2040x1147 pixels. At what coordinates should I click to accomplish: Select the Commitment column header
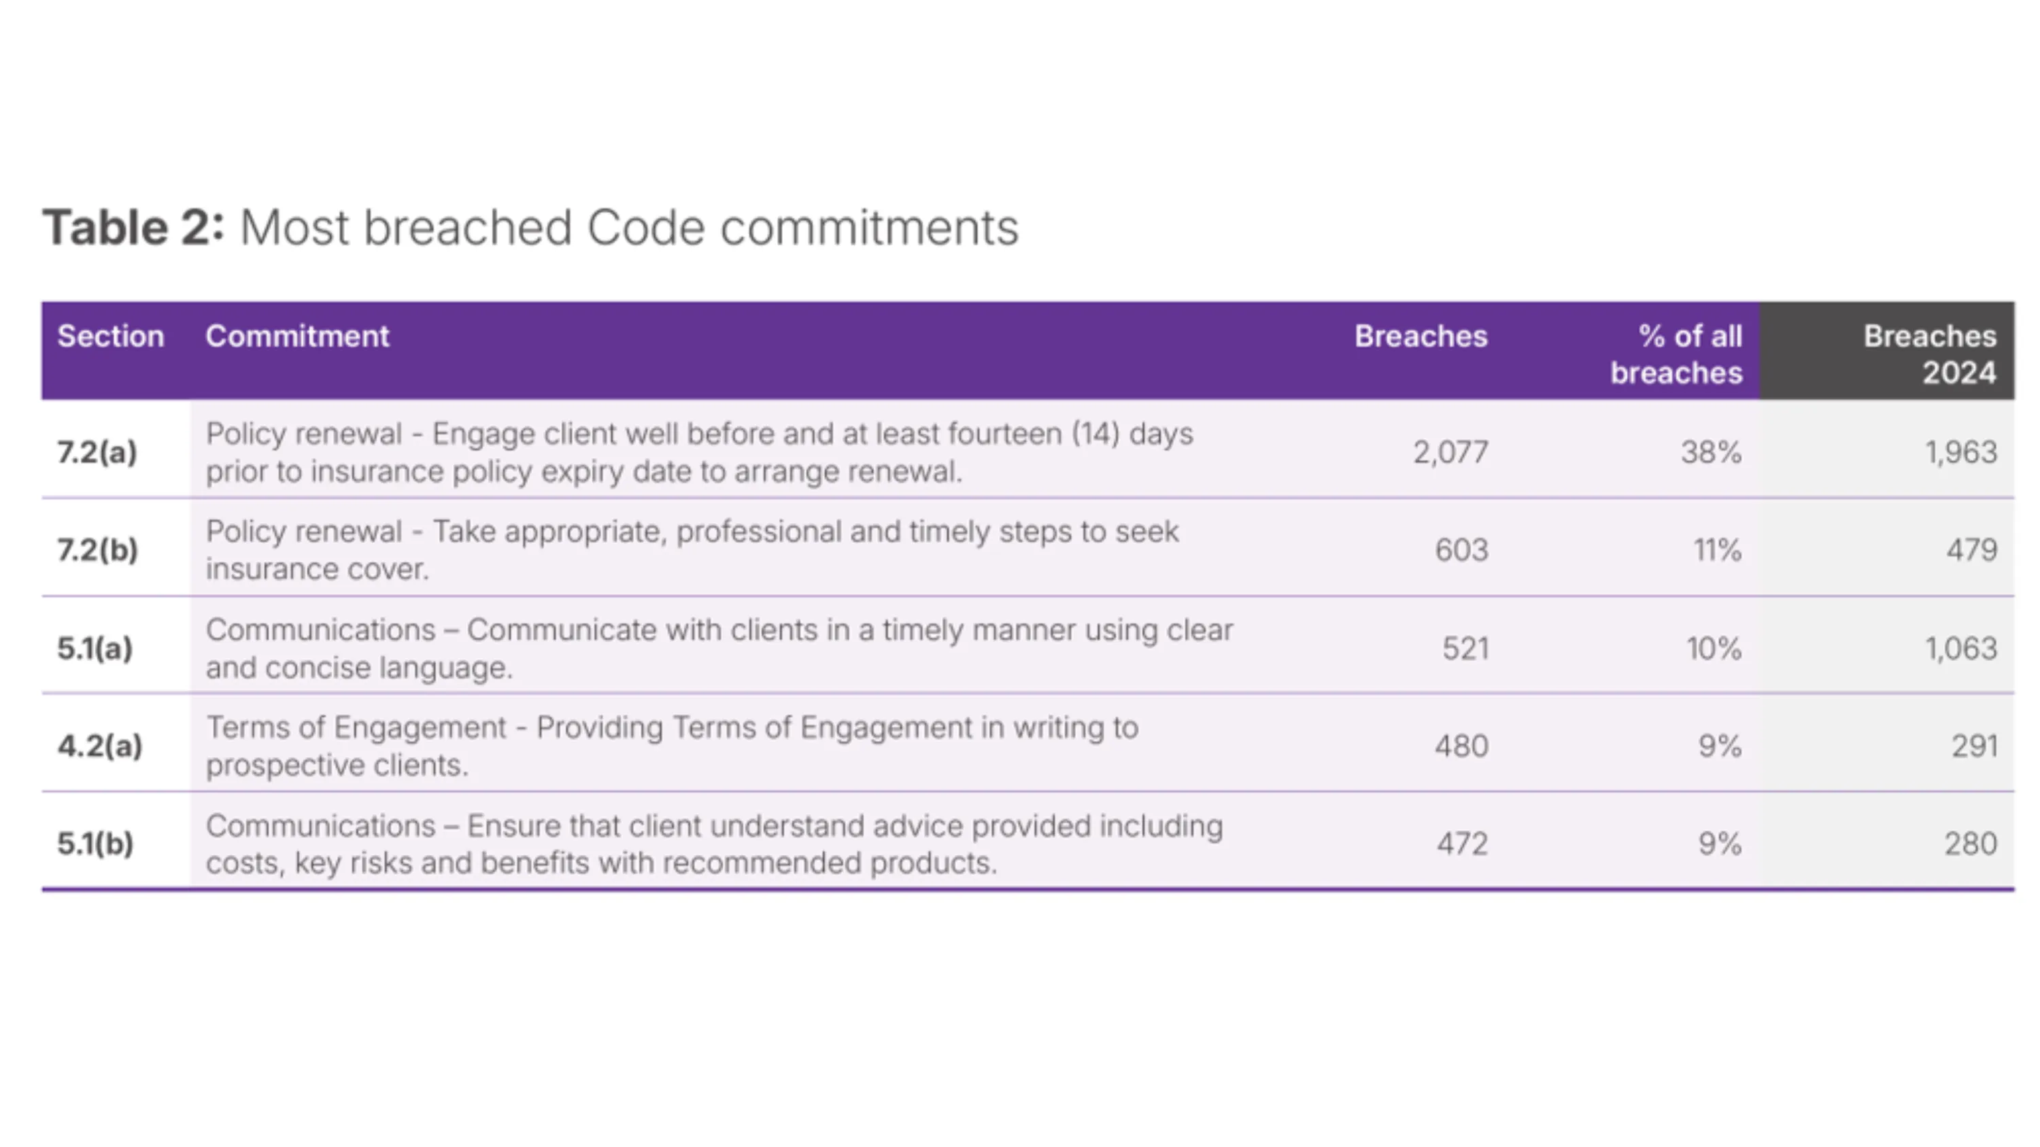point(297,337)
